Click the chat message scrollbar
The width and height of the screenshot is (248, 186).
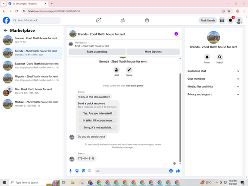180,118
